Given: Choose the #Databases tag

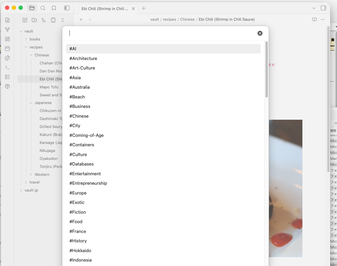Looking at the screenshot, I should click(163, 164).
